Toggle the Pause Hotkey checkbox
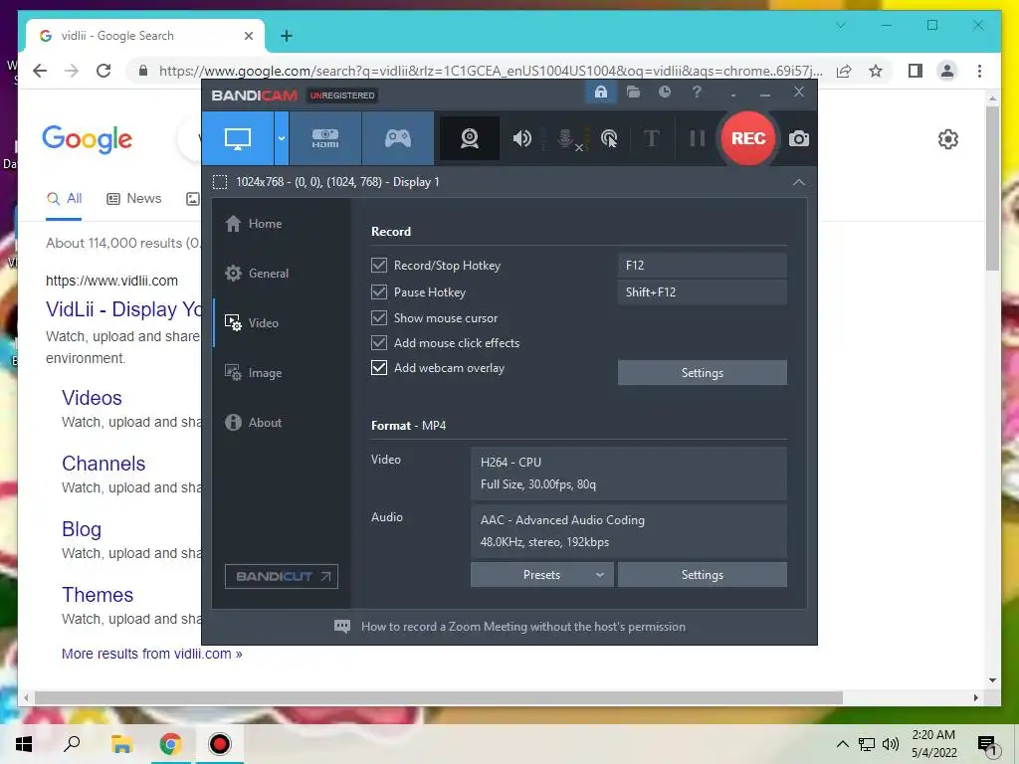Screen dimensions: 1019x764 pos(379,292)
